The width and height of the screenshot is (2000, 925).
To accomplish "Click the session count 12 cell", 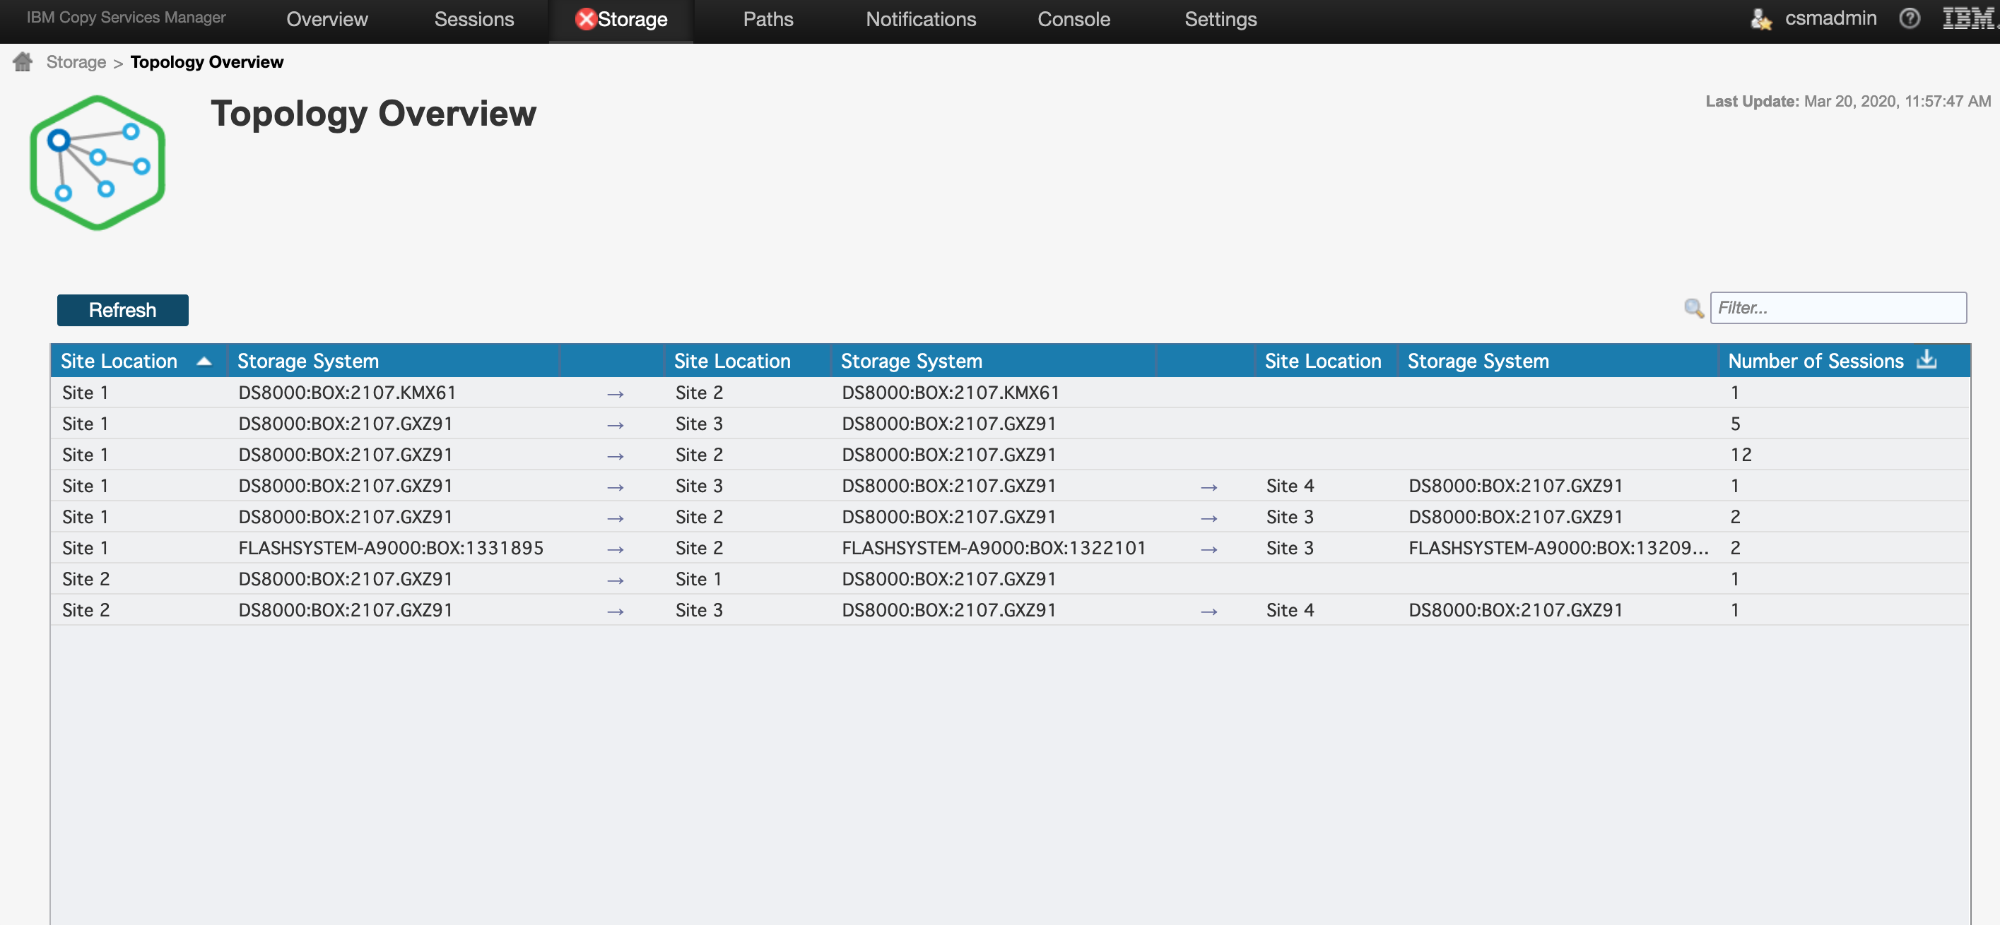I will click(x=1741, y=455).
